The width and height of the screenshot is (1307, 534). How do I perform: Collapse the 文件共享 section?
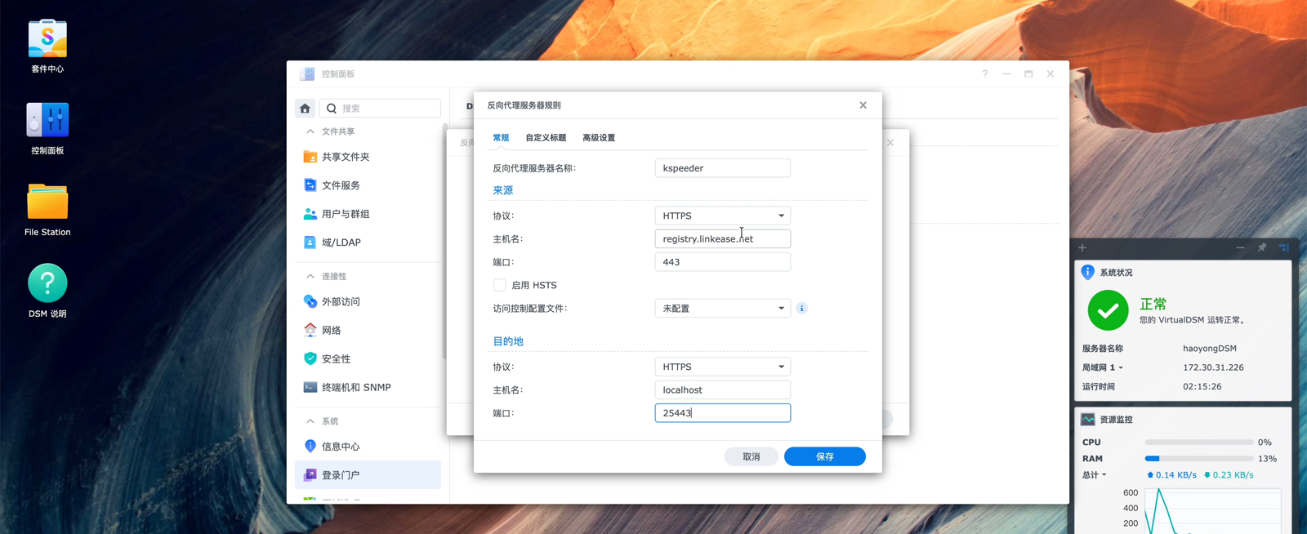tap(310, 131)
